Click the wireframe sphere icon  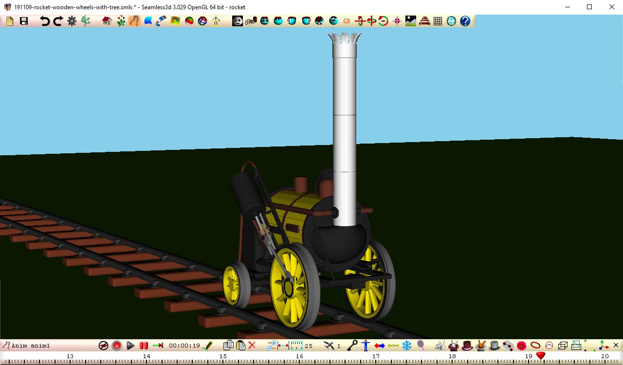click(x=451, y=21)
